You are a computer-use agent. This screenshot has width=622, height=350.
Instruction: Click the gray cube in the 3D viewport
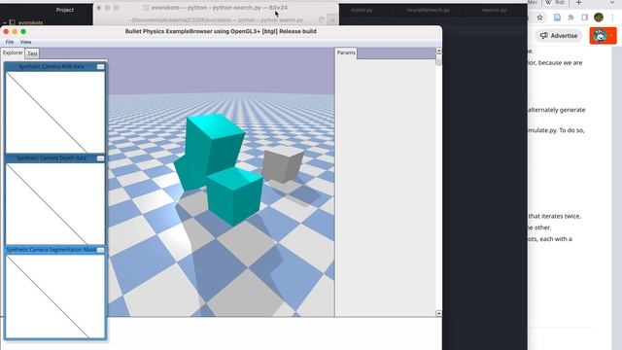pyautogui.click(x=282, y=163)
